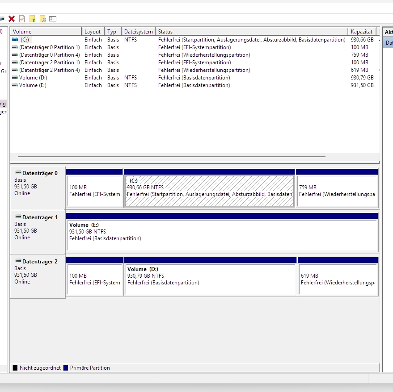The image size is (393, 392).
Task: Click the 930,79 GB capacity cell
Action: pos(362,78)
